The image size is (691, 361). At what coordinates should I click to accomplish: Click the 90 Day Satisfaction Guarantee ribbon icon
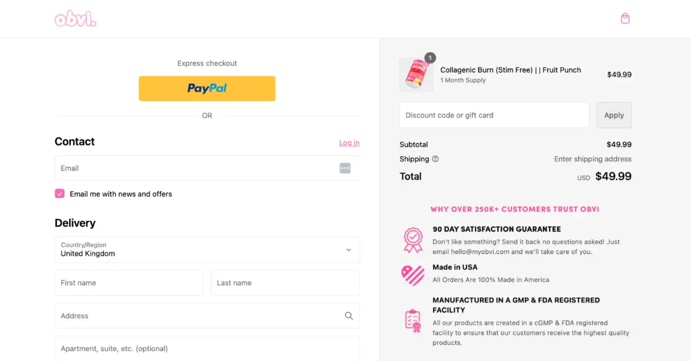click(x=412, y=239)
